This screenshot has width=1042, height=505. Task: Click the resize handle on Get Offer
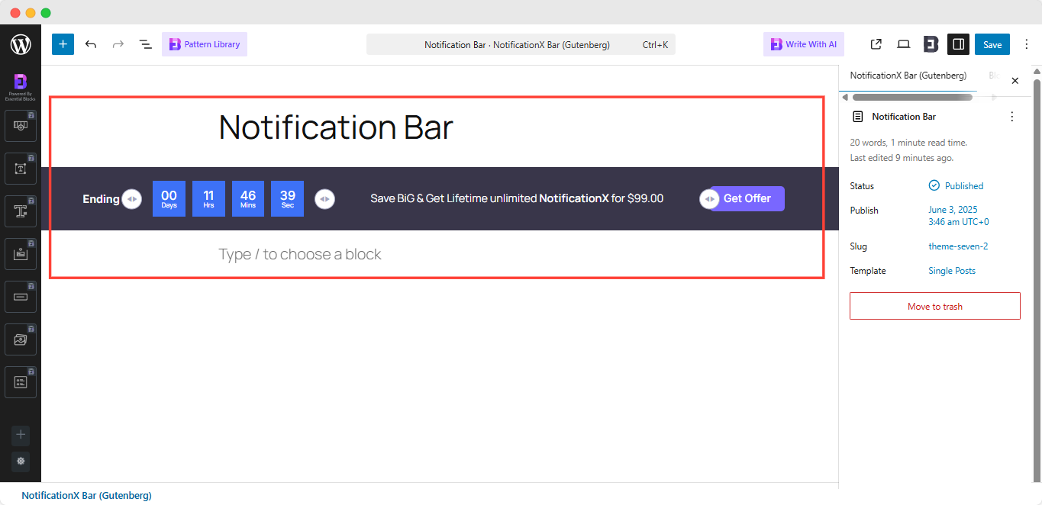pyautogui.click(x=709, y=198)
